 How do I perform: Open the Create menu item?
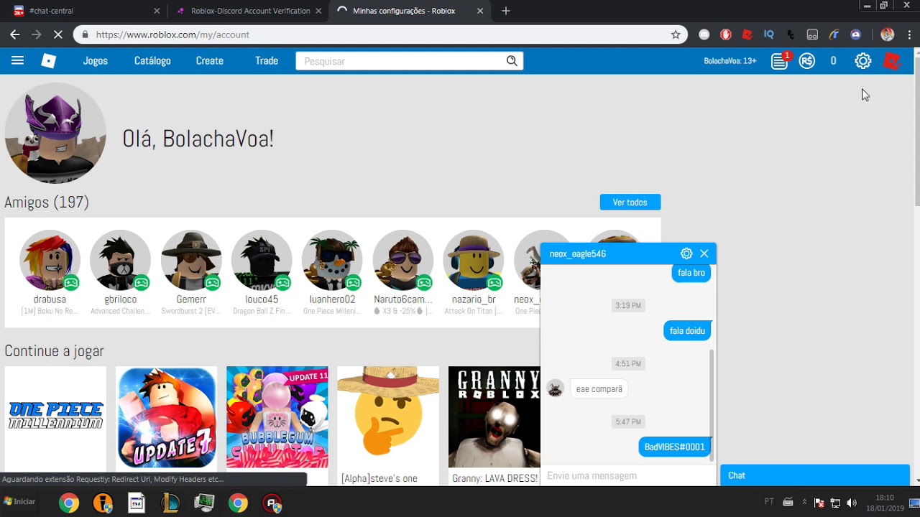point(210,61)
